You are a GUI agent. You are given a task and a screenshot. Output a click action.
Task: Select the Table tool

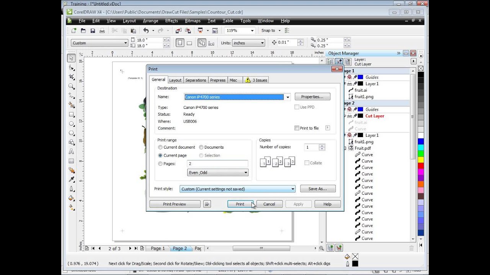point(71,161)
